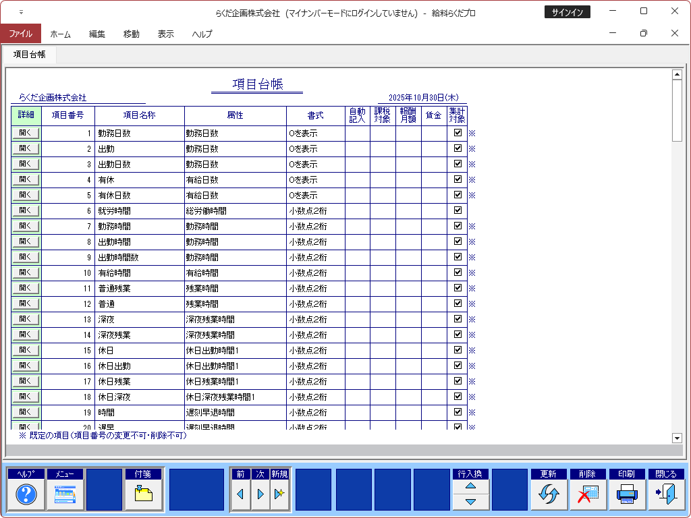This screenshot has width=691, height=518.
Task: Click the Help question mark icon
Action: pos(26,495)
